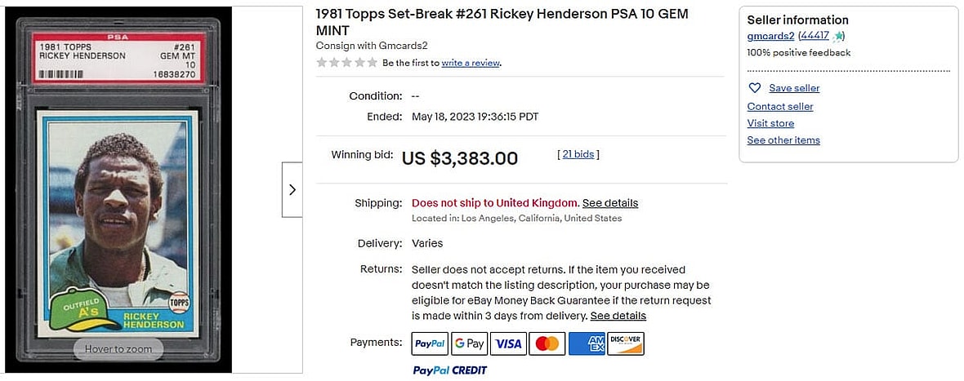The height and width of the screenshot is (381, 964).
Task: Click the Discover card icon
Action: tap(625, 343)
